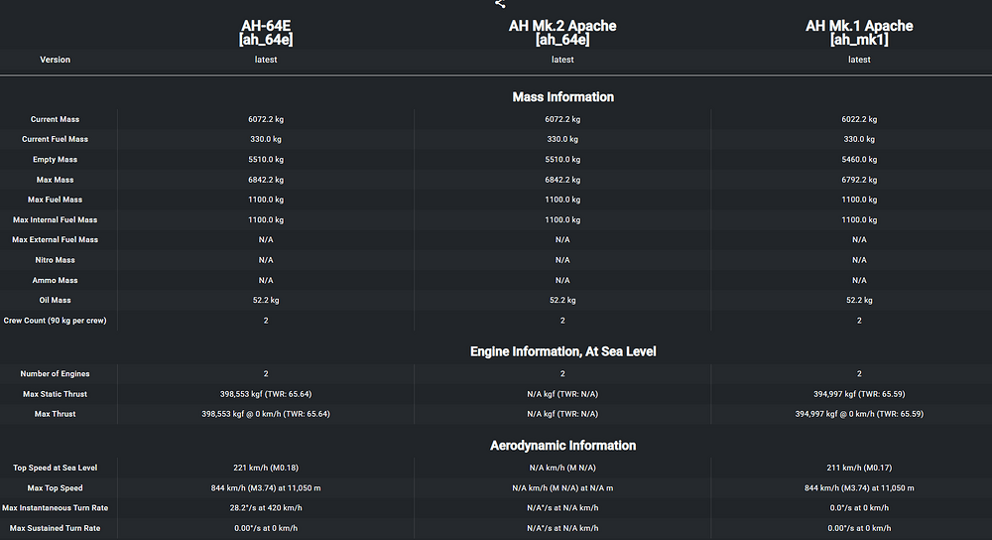Select the AH Mk.1 Apache column header
Image resolution: width=992 pixels, height=540 pixels.
859,33
